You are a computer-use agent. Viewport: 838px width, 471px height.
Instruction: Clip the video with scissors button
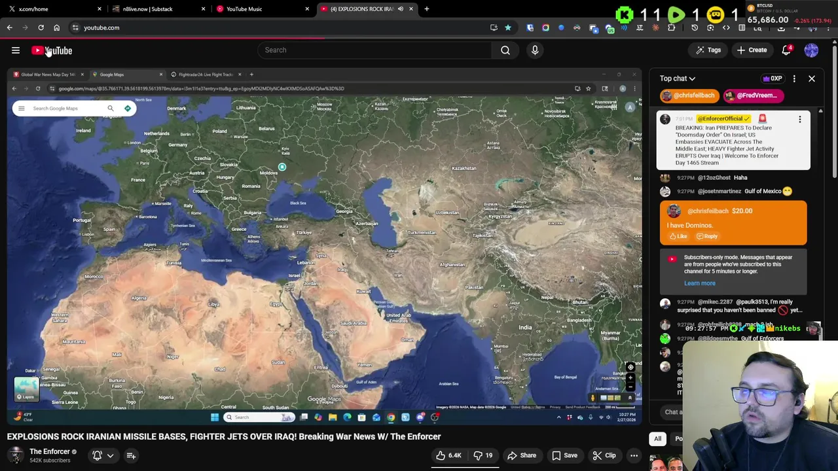[x=604, y=455]
